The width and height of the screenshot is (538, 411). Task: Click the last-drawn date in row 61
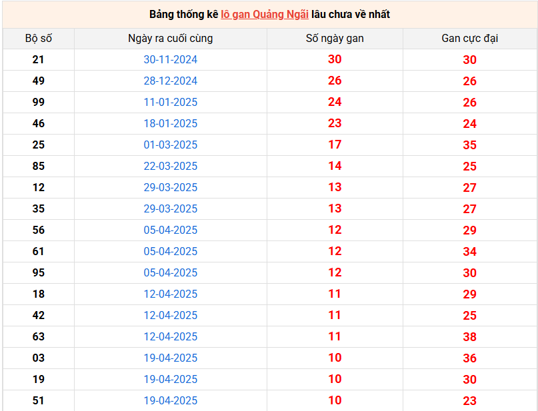coord(171,251)
